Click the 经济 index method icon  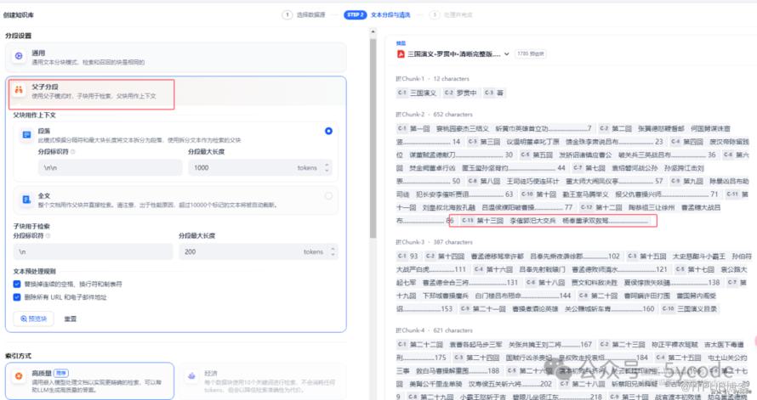(191, 376)
